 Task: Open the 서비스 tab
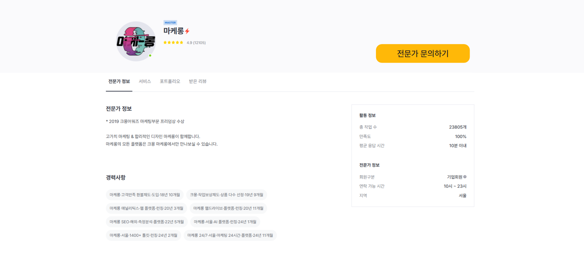[145, 81]
